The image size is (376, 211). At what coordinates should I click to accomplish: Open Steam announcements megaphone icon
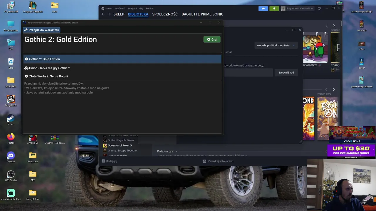pos(263,8)
